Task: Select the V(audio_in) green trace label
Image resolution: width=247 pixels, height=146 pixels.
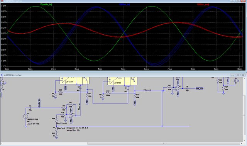Action: tap(46, 4)
